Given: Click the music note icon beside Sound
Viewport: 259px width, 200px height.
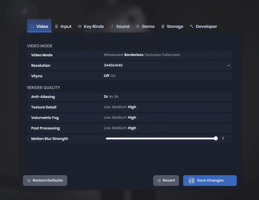Looking at the screenshot, I should pos(112,26).
